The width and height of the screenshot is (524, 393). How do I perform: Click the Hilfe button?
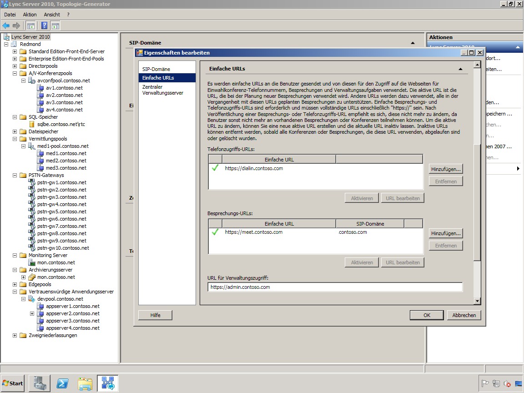pos(156,315)
